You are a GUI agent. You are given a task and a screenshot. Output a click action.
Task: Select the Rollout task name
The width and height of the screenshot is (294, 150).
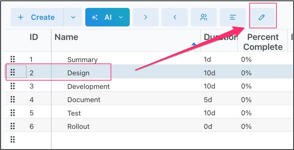click(78, 127)
